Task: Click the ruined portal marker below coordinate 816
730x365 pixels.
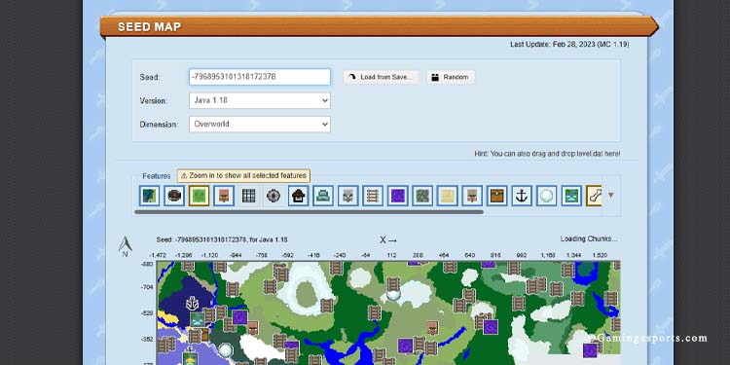Action: point(491,327)
